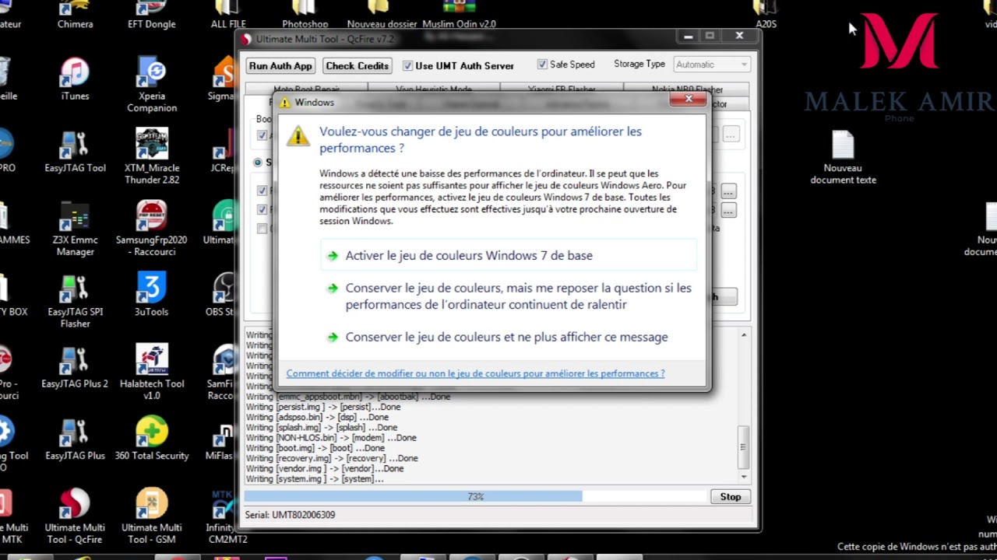Screen dimensions: 997x560
Task: Click log line Writing [splash.img]
Action: pyautogui.click(x=322, y=428)
